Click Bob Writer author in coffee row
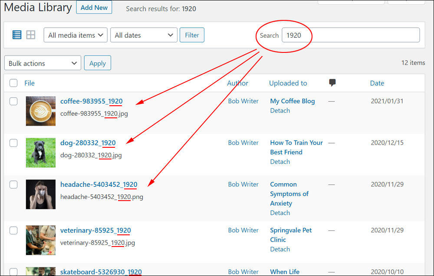Viewport: 434px width, 276px height. [243, 101]
